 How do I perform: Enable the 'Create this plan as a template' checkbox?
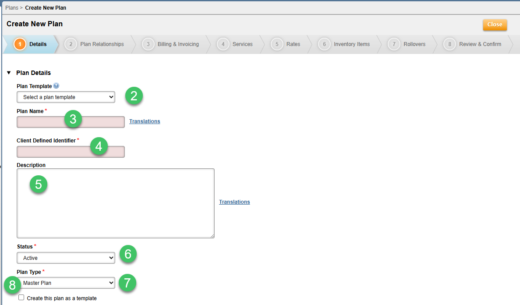pyautogui.click(x=21, y=298)
